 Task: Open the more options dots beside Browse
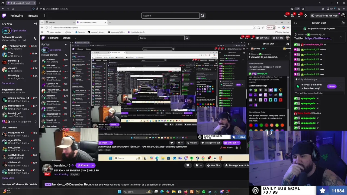[45, 16]
